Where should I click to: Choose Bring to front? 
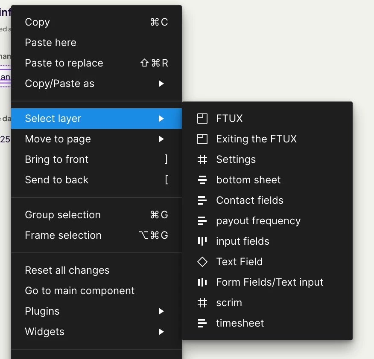coord(57,159)
